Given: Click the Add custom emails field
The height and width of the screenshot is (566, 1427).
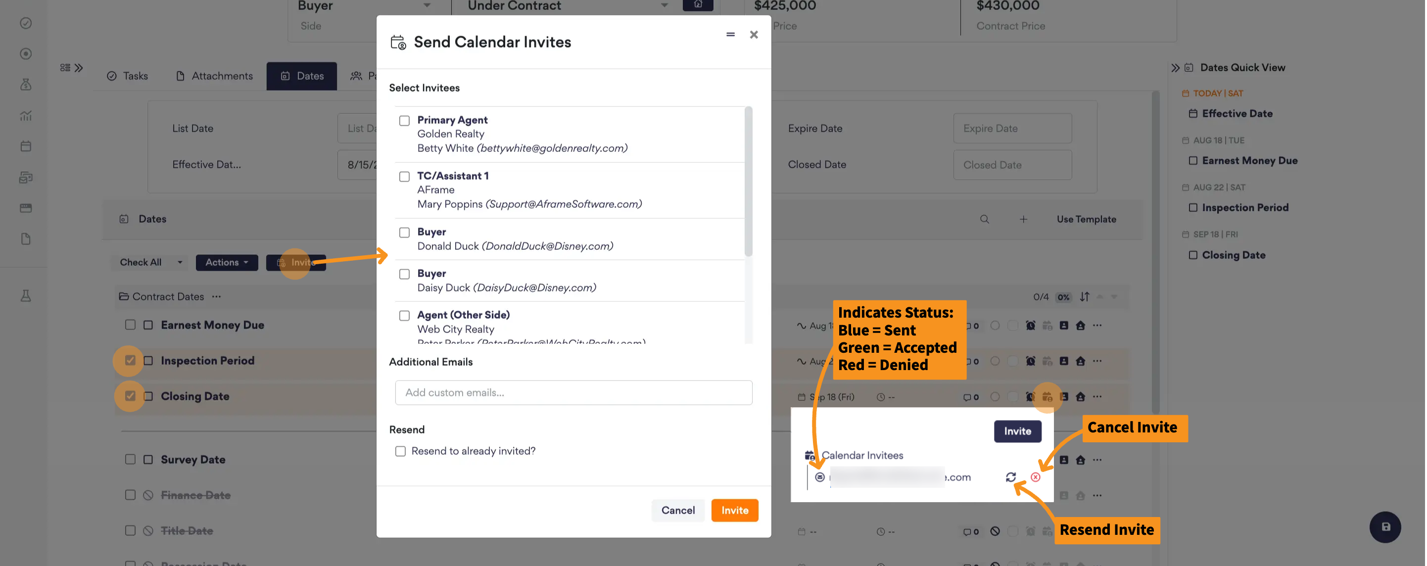Looking at the screenshot, I should pos(573,392).
